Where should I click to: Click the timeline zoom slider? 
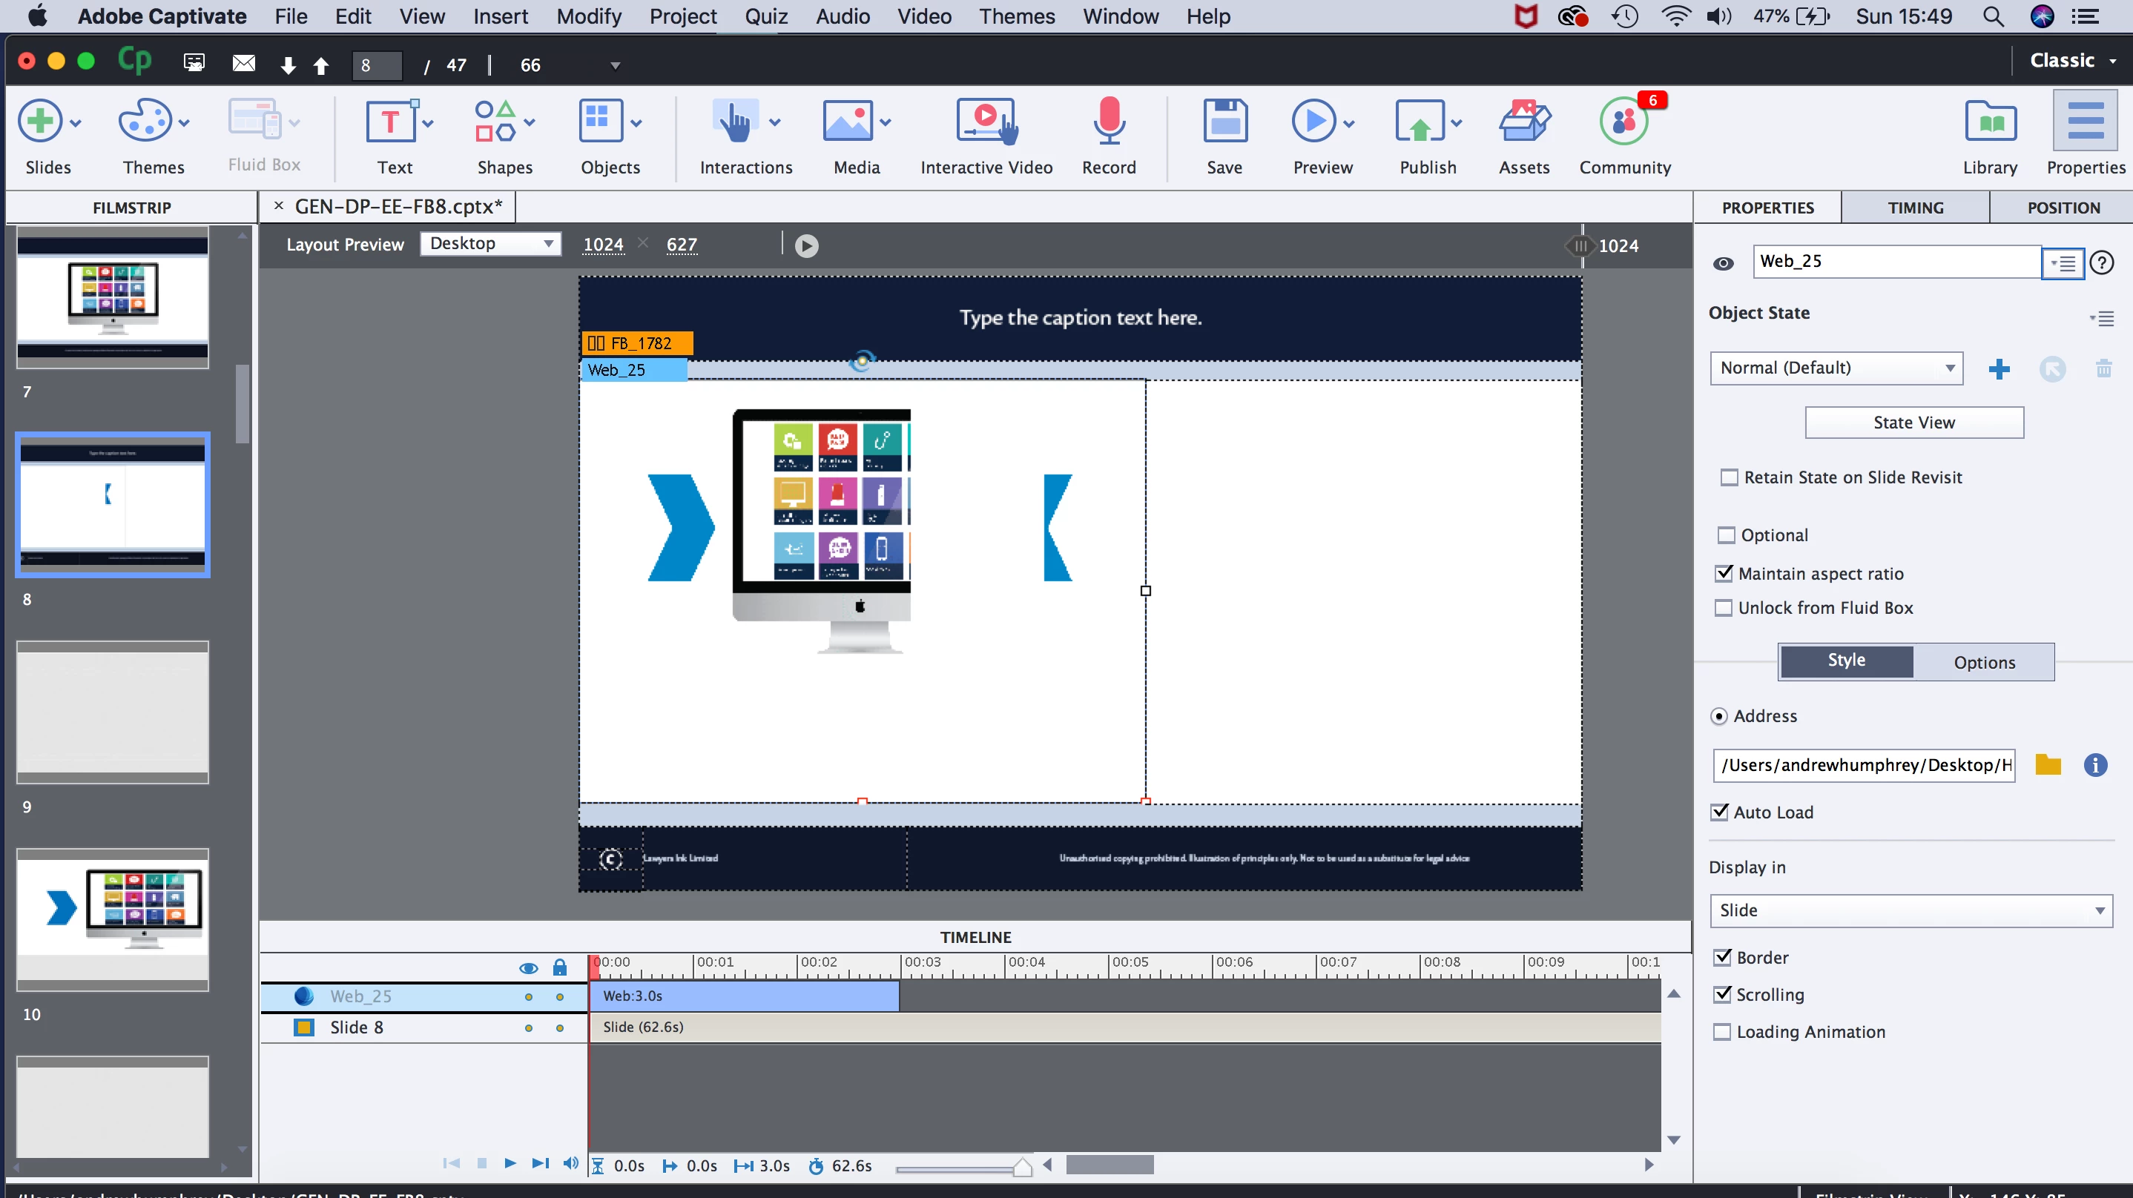[1021, 1168]
